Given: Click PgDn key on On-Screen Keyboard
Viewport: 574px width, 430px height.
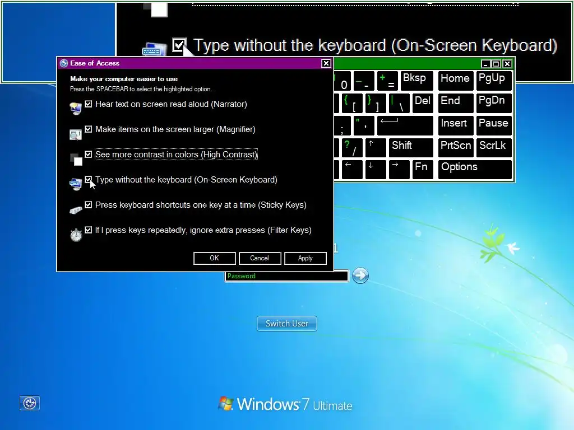Looking at the screenshot, I should [x=494, y=104].
